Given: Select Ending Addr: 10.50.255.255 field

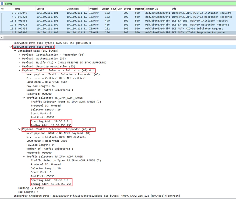Looking at the screenshot, I should [x=51, y=125].
